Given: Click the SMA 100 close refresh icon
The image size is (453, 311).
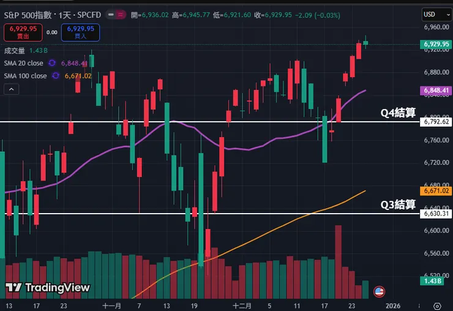Looking at the screenshot, I should coord(56,76).
